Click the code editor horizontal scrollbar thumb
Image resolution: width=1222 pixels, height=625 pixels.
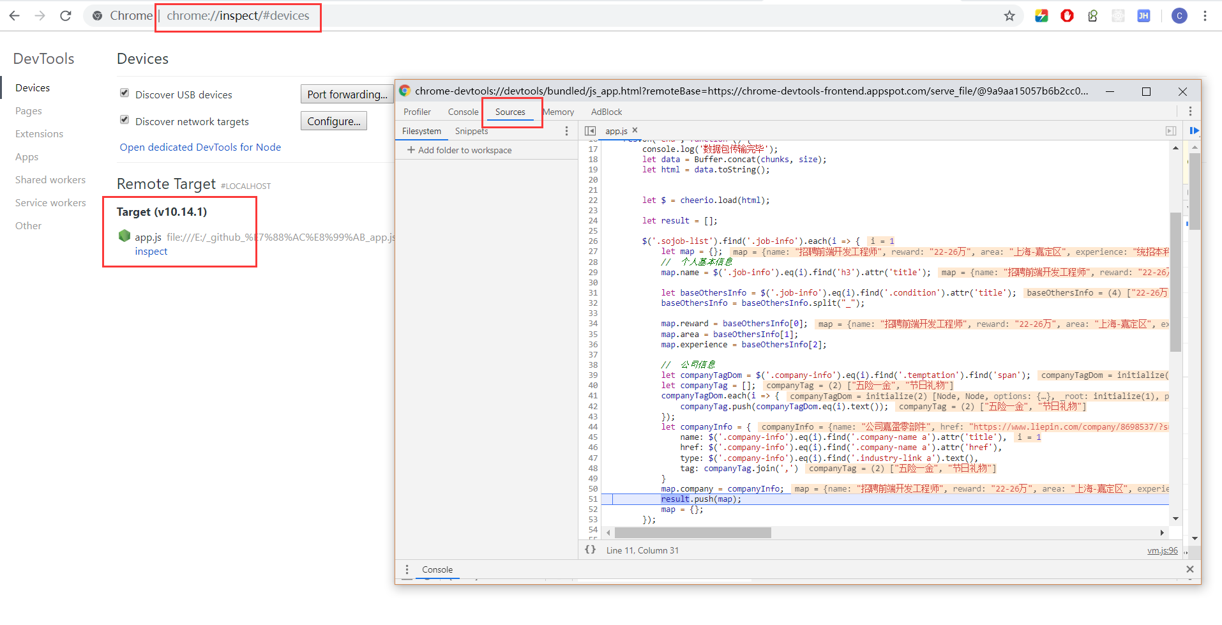point(693,532)
